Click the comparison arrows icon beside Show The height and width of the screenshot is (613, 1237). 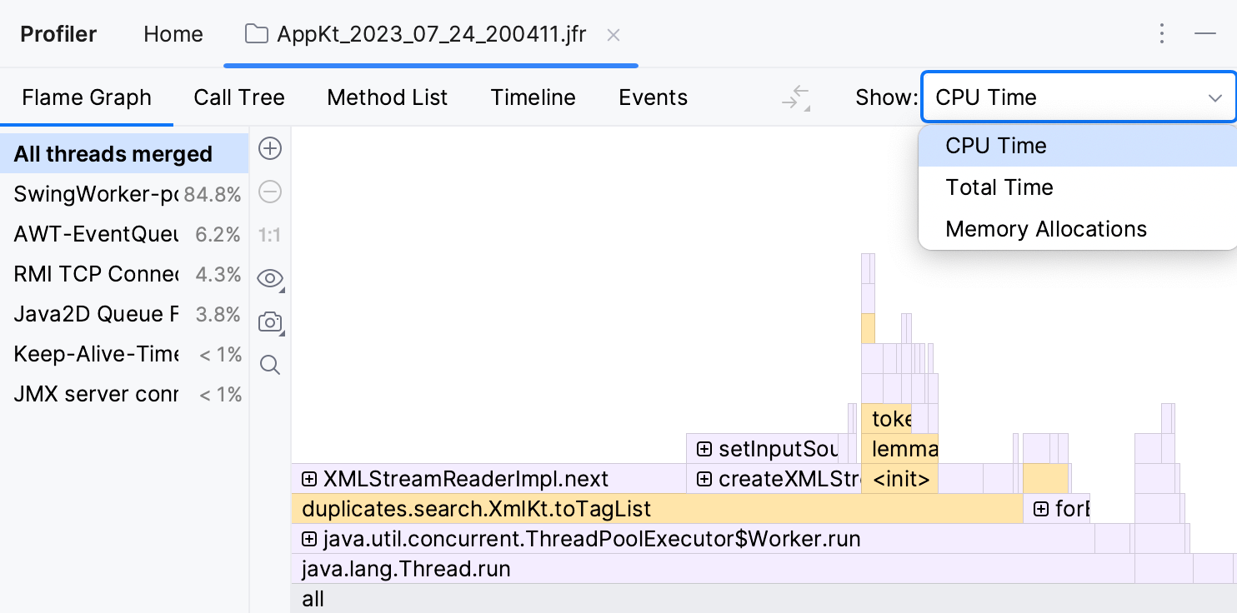pos(795,97)
